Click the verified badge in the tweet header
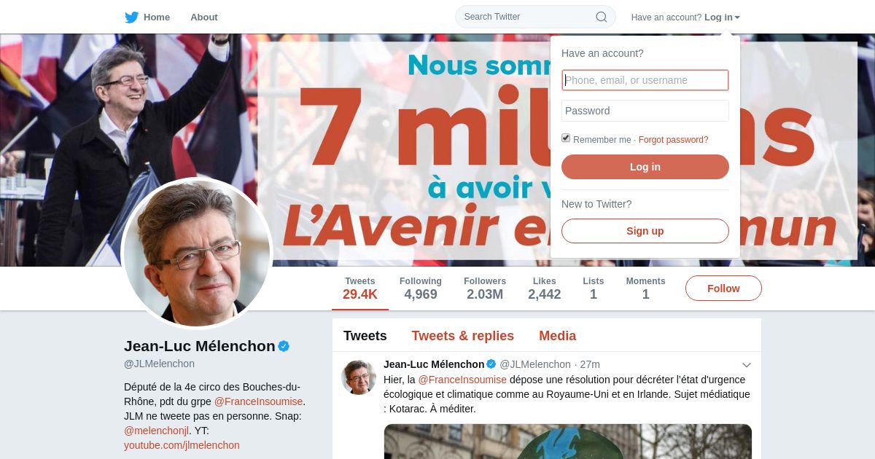Image resolution: width=875 pixels, height=459 pixels. [x=491, y=364]
